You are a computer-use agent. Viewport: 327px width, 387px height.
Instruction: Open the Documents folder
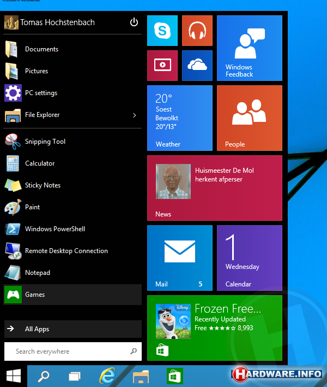point(72,49)
